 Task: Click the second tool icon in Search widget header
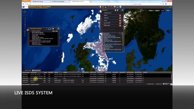point(49,29)
